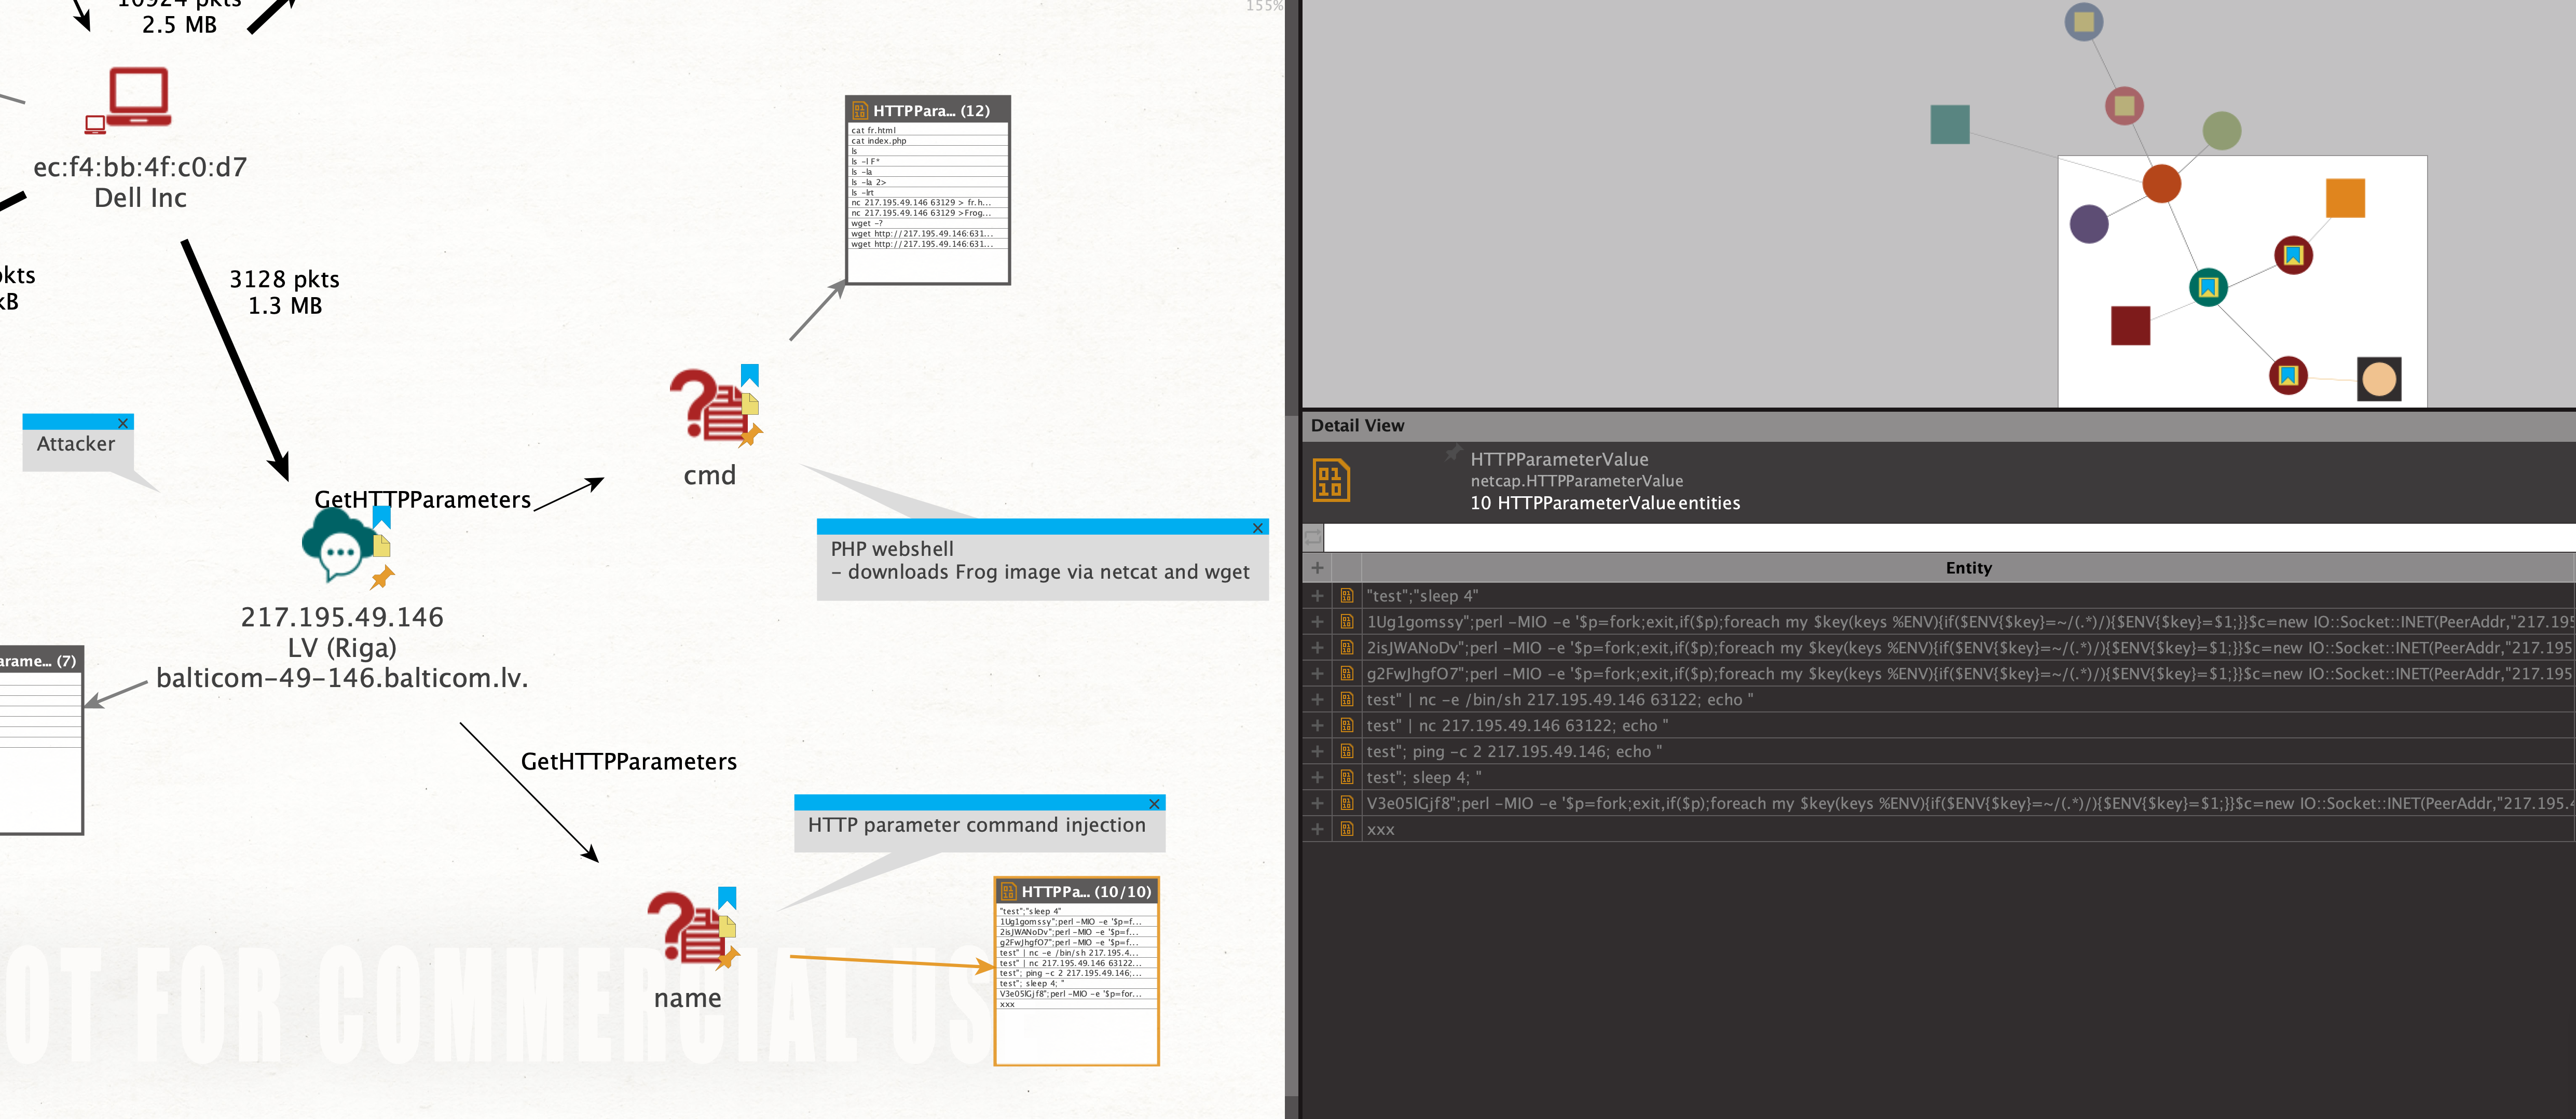Select the cmd HTTP parameter entity icon
This screenshot has height=1119, width=2576.
(708, 408)
